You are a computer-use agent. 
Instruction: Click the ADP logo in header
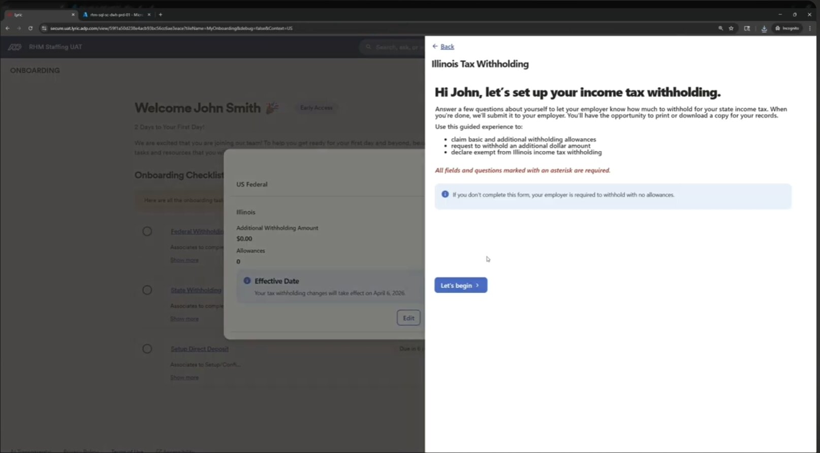pos(15,47)
